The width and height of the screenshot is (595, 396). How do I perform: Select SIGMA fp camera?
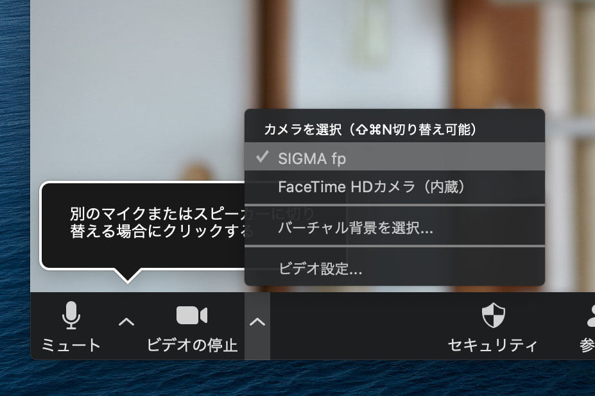pos(395,157)
